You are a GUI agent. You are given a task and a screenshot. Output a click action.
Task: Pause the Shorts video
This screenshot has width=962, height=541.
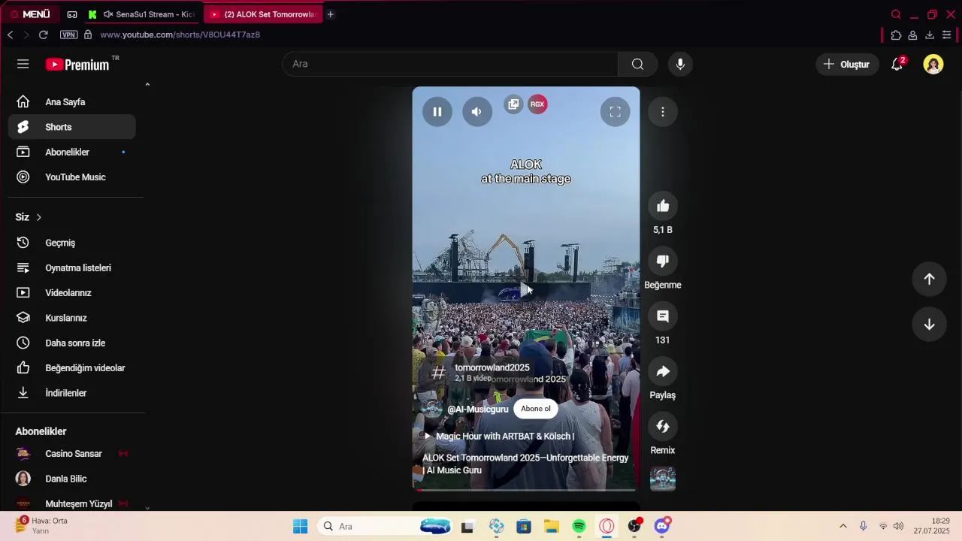point(437,112)
